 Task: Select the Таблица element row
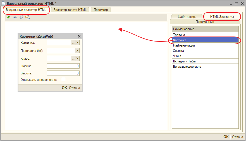pyautogui.click(x=205, y=35)
